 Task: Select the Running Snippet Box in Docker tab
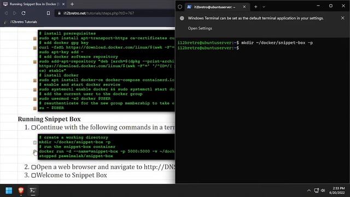pyautogui.click(x=33, y=4)
